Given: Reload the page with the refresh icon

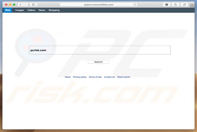Looking at the screenshot, I should pos(135,5).
